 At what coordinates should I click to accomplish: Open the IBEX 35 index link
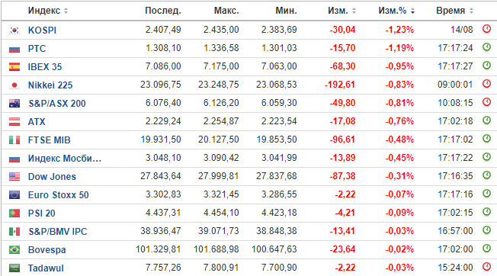[x=45, y=67]
